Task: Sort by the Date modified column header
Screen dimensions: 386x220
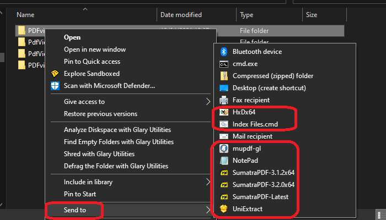Action: click(x=181, y=15)
